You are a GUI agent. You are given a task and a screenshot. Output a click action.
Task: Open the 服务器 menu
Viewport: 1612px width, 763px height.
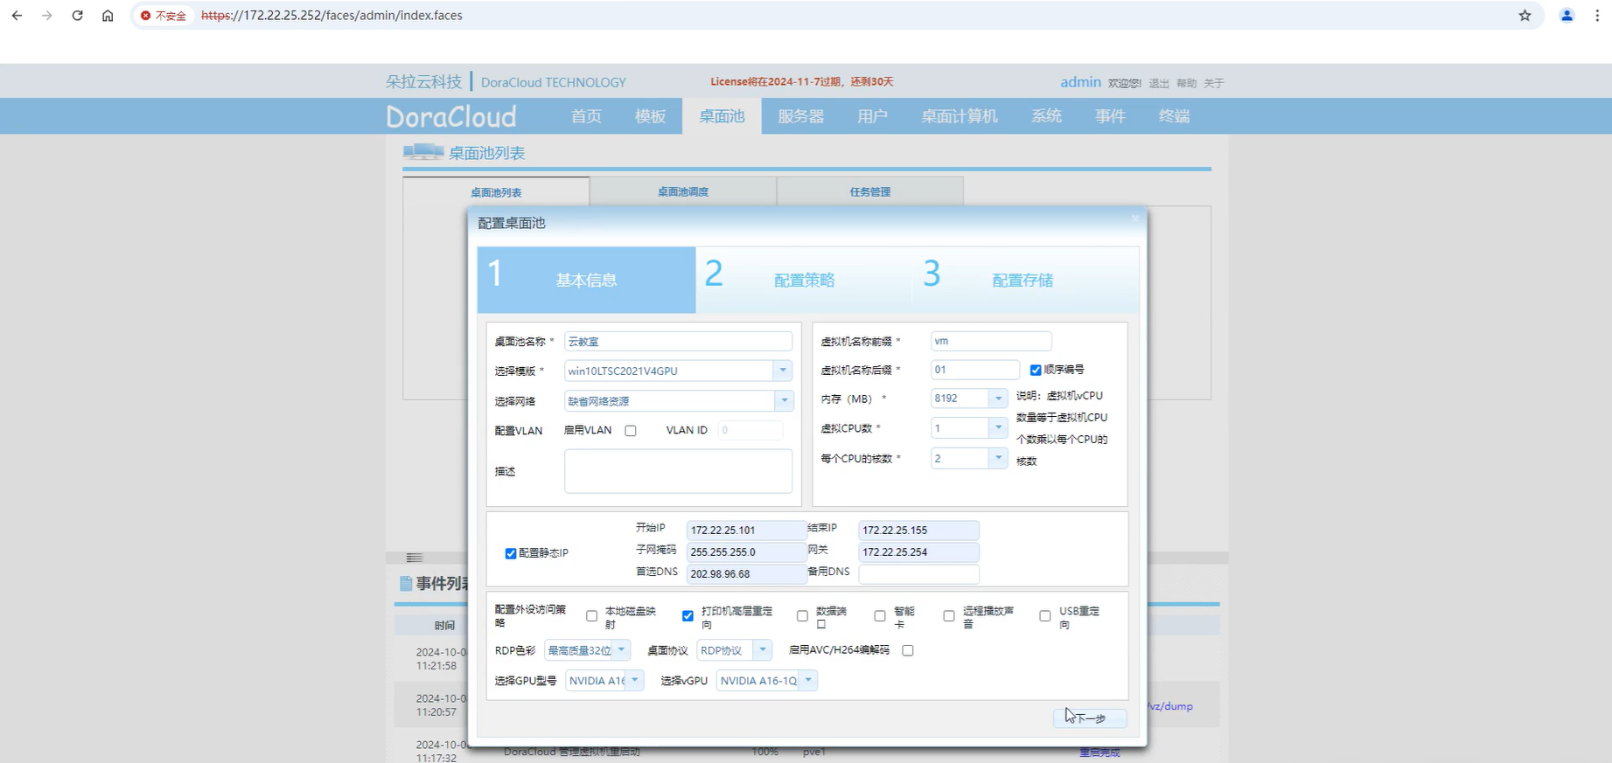[x=800, y=116]
